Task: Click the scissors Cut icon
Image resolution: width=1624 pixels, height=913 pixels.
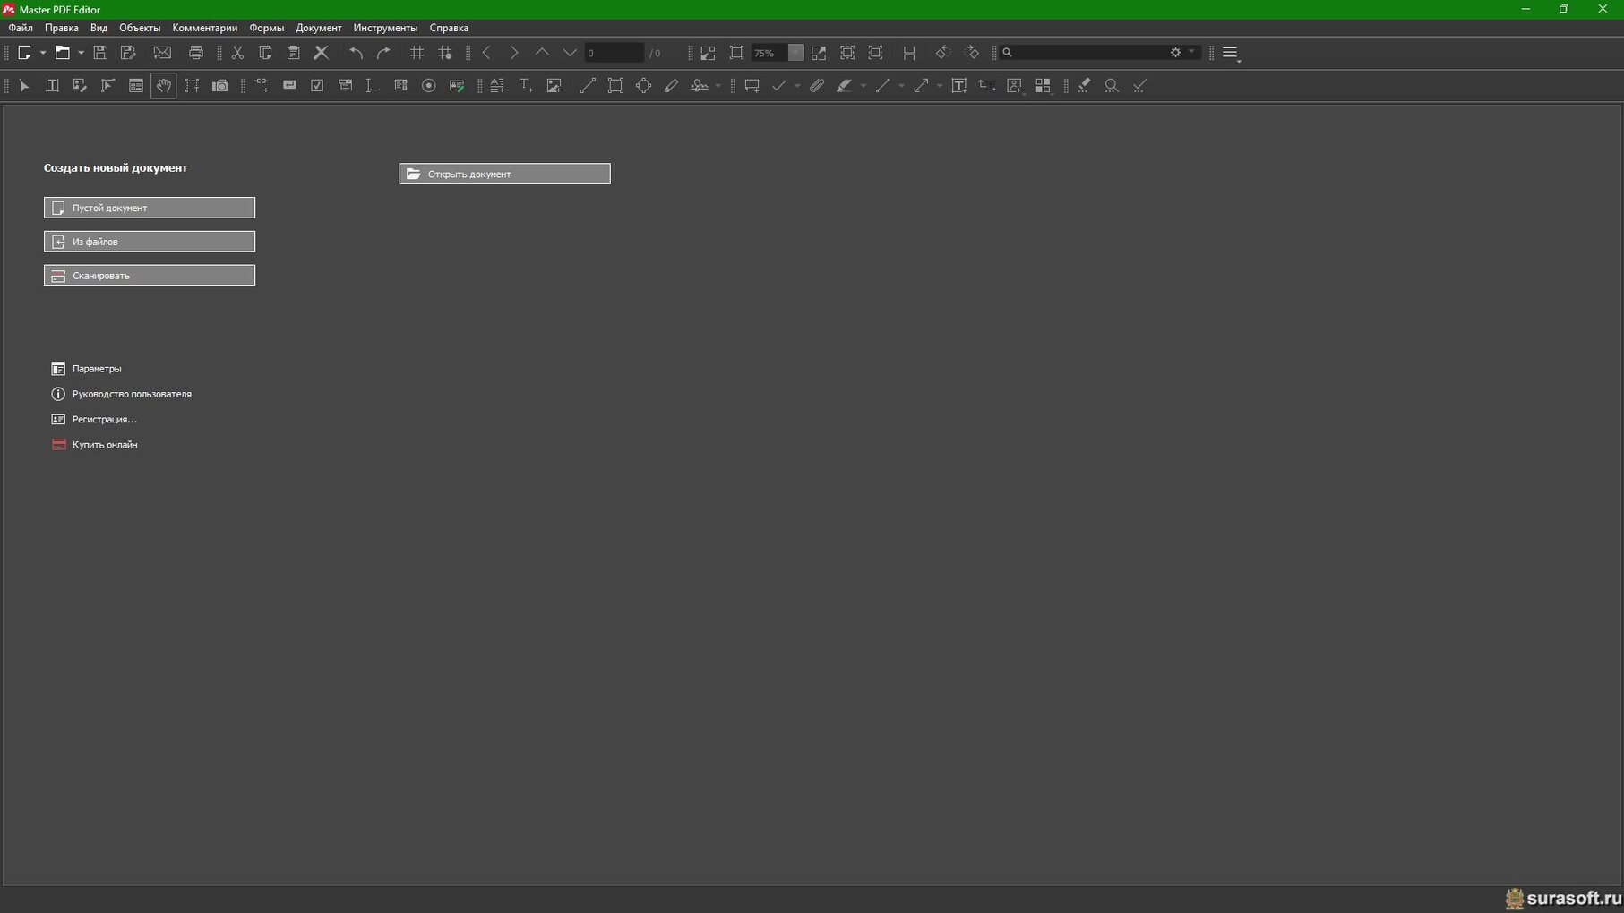Action: [x=237, y=53]
